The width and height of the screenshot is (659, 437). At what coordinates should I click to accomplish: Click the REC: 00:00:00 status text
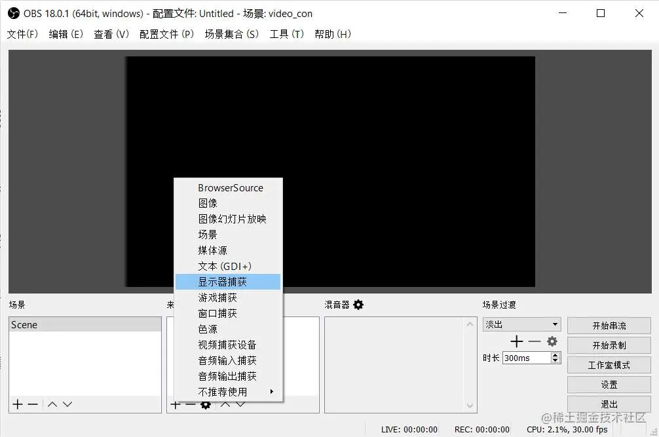tap(482, 429)
